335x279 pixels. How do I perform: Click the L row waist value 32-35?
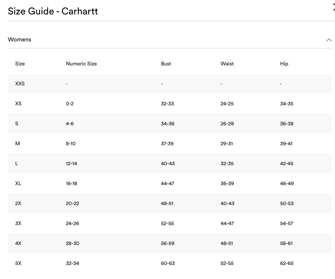click(227, 163)
